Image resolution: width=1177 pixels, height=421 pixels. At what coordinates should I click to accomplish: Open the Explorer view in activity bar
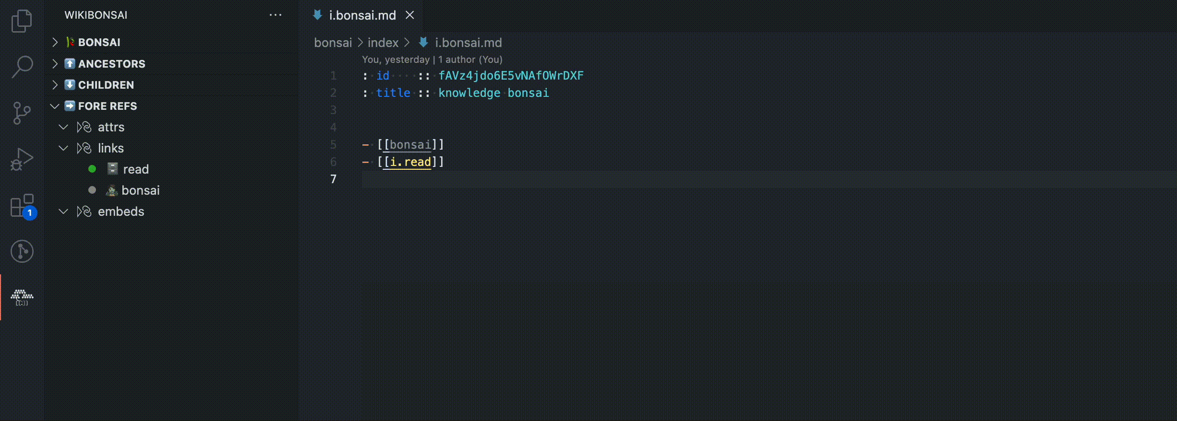[22, 21]
